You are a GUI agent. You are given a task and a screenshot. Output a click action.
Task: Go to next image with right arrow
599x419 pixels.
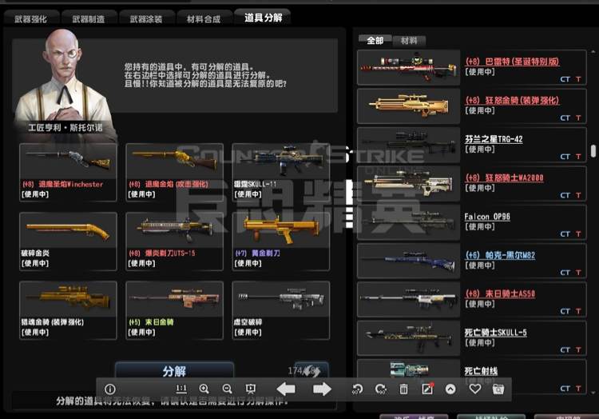tap(322, 389)
